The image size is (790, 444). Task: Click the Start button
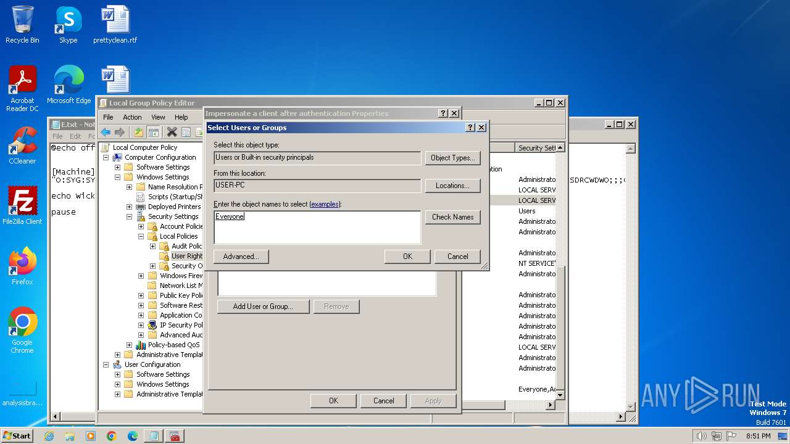click(x=17, y=436)
